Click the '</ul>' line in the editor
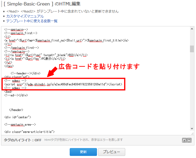This screenshot has height=158, width=196. point(8,62)
